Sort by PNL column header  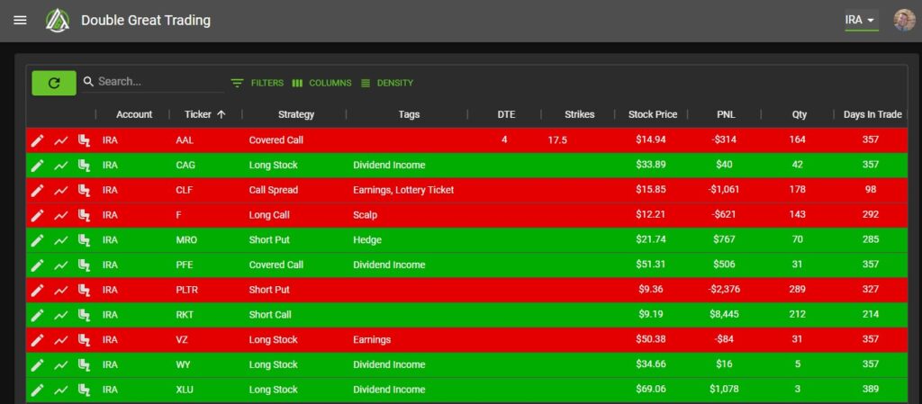(x=725, y=114)
